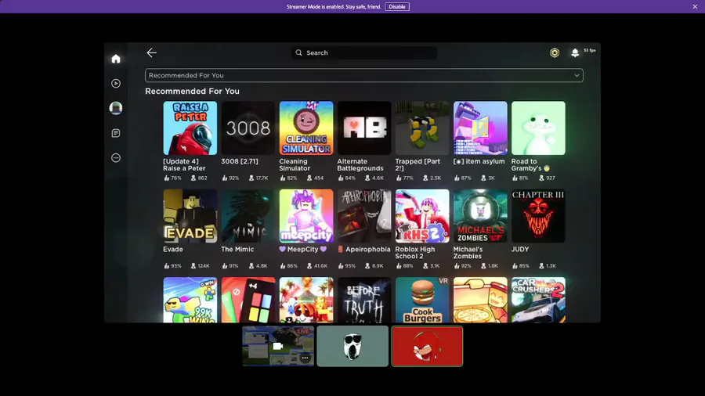
Task: Open the Raise a Peter game tile
Action: click(190, 128)
